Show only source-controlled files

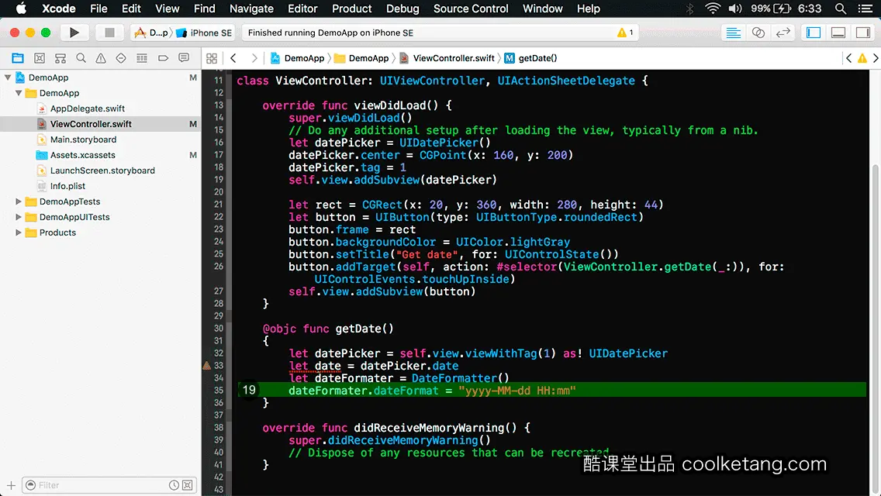[188, 485]
